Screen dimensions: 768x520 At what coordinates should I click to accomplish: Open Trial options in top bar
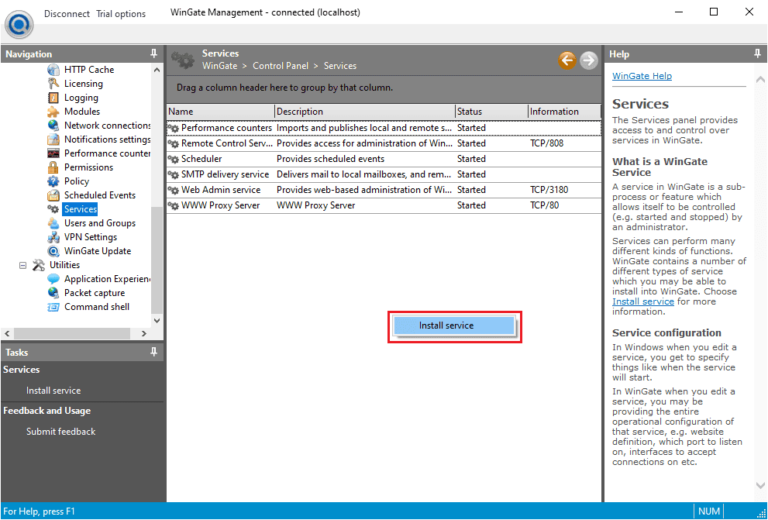coord(121,14)
